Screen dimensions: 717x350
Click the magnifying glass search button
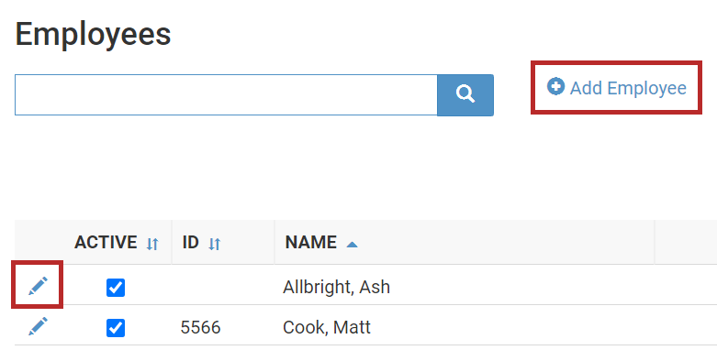point(465,95)
